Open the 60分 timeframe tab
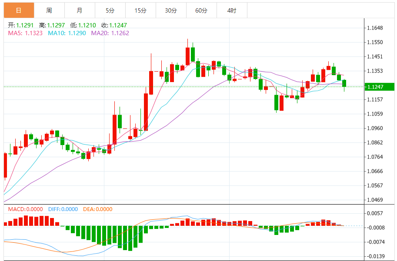Viewport: 397px width, 261px height. point(201,10)
